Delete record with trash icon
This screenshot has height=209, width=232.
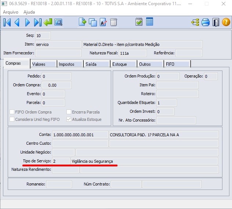click(x=114, y=22)
